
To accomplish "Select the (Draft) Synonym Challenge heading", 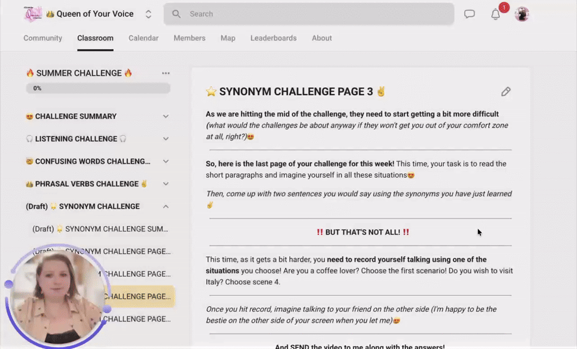I will click(83, 207).
